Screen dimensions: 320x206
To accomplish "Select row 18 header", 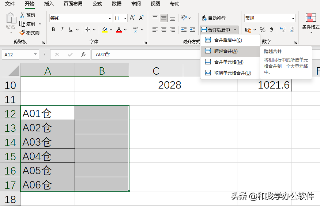I will pos(10,199).
